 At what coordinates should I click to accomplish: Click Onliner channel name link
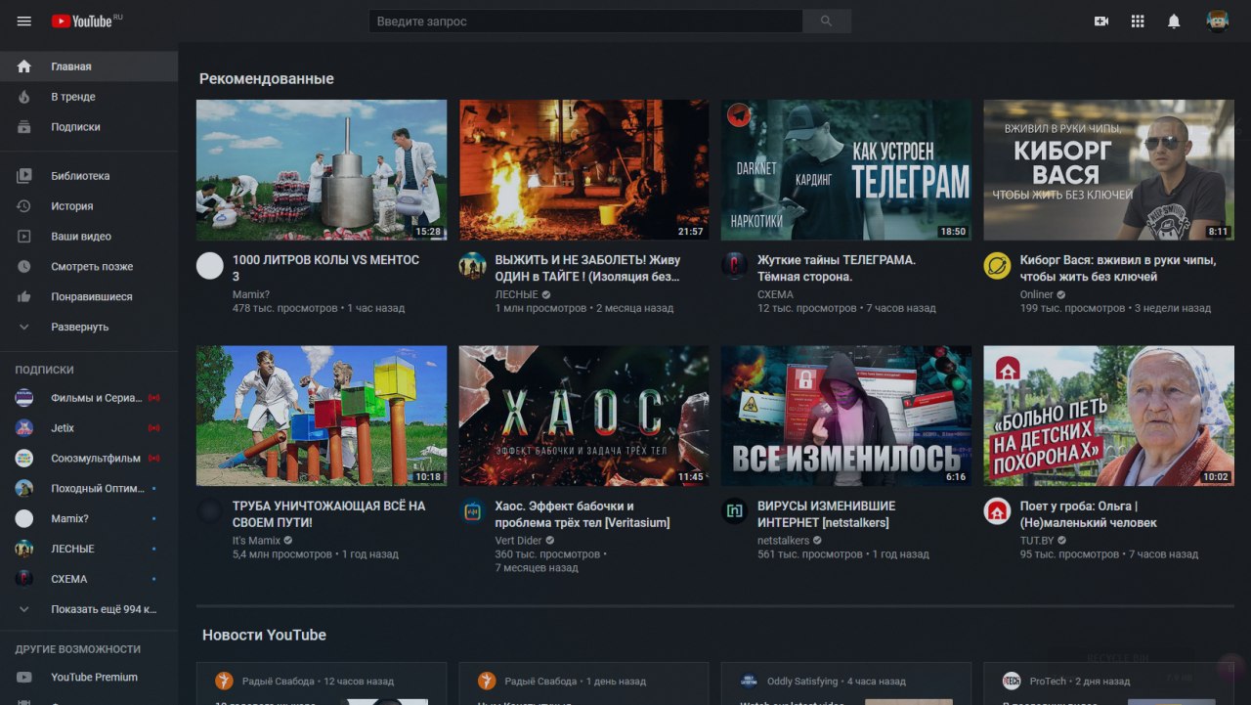click(x=1037, y=294)
